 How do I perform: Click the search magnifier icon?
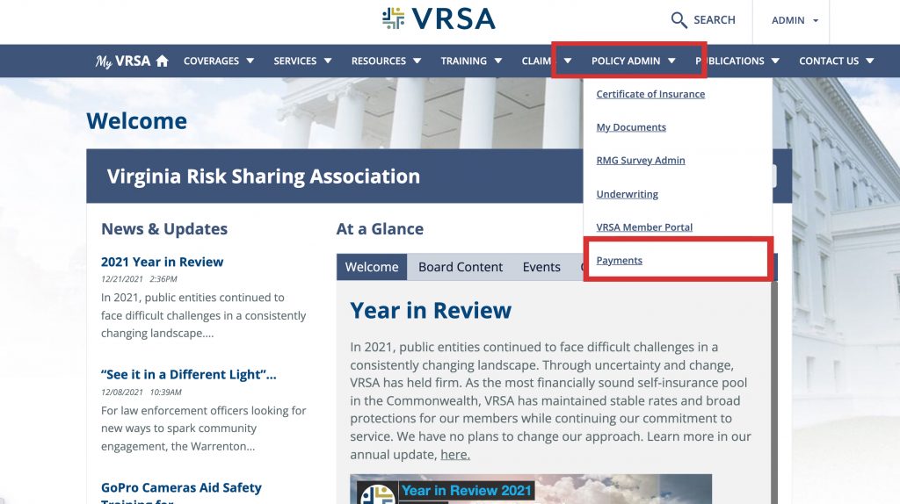click(679, 20)
